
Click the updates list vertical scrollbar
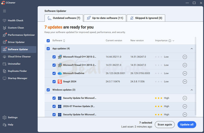pos(195,76)
